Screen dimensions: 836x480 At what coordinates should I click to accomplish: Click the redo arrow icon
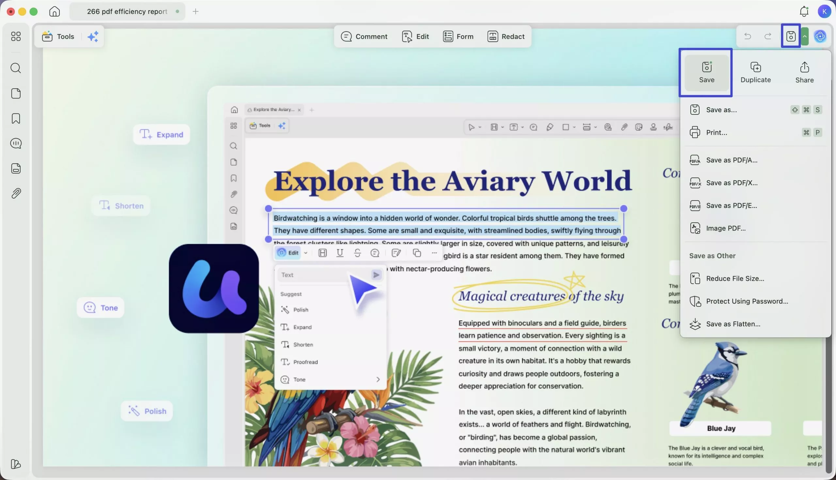point(768,36)
